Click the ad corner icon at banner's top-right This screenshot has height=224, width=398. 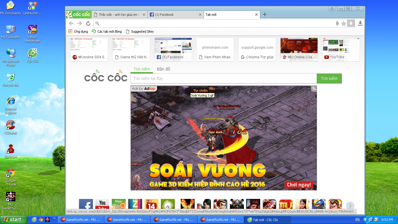(314, 89)
